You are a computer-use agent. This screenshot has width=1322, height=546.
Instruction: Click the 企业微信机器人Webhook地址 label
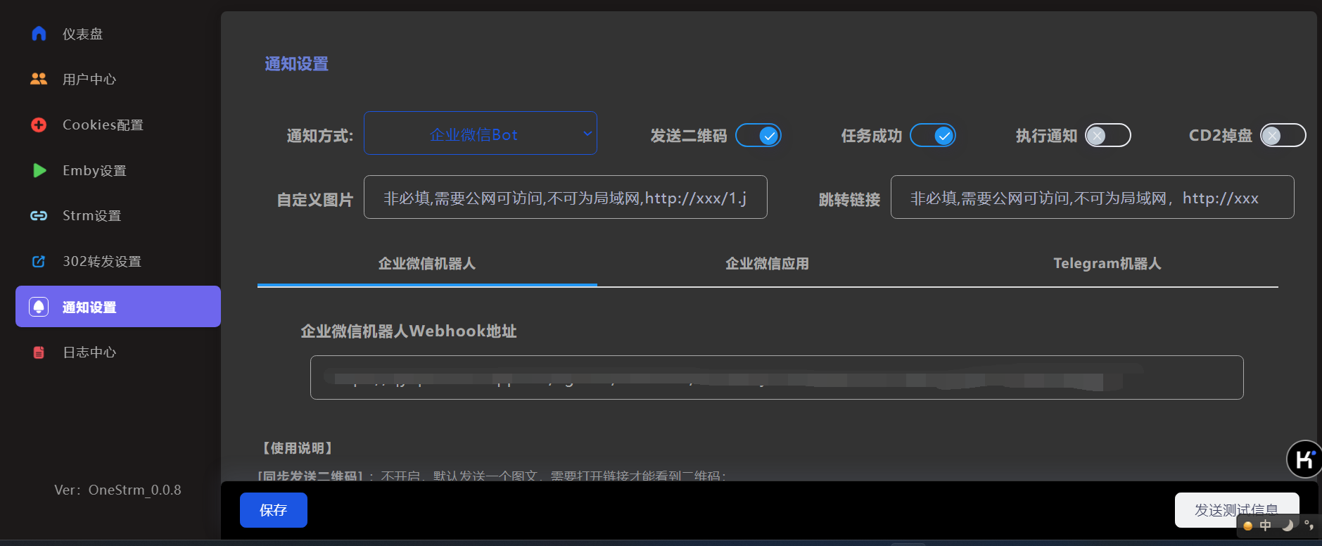tap(409, 331)
